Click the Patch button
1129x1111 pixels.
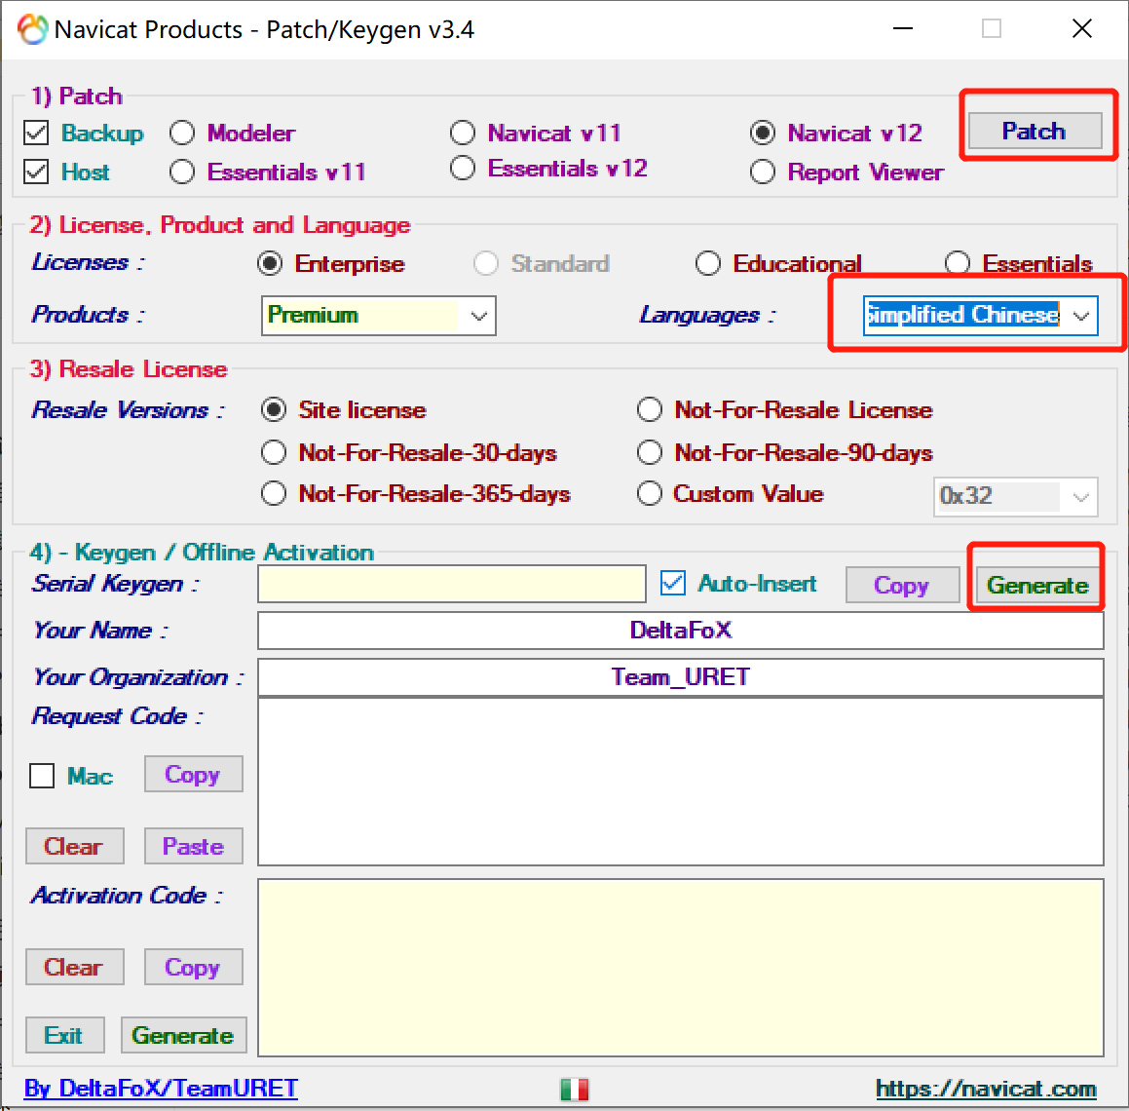[1035, 131]
